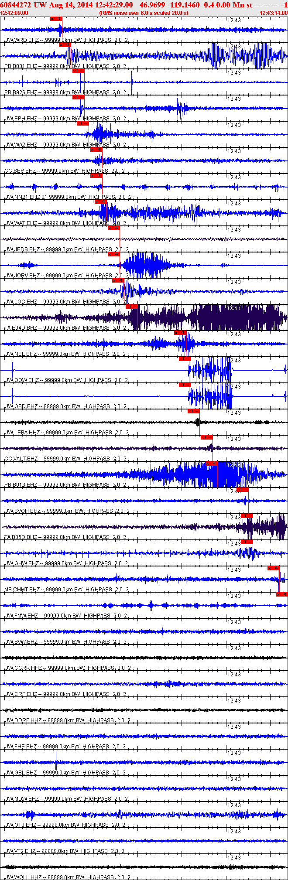Image resolution: width=288 pixels, height=880 pixels.
Task: Click the red pick flag on UW.NEL trace
Action: (x=180, y=333)
